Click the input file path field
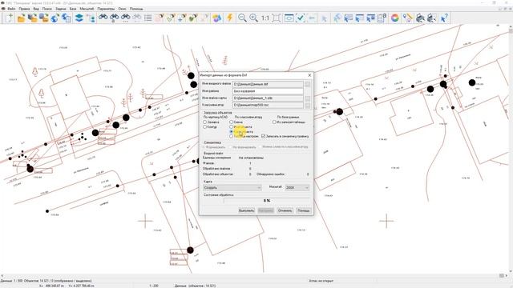Viewport: 513px width, 288px height. (x=268, y=84)
